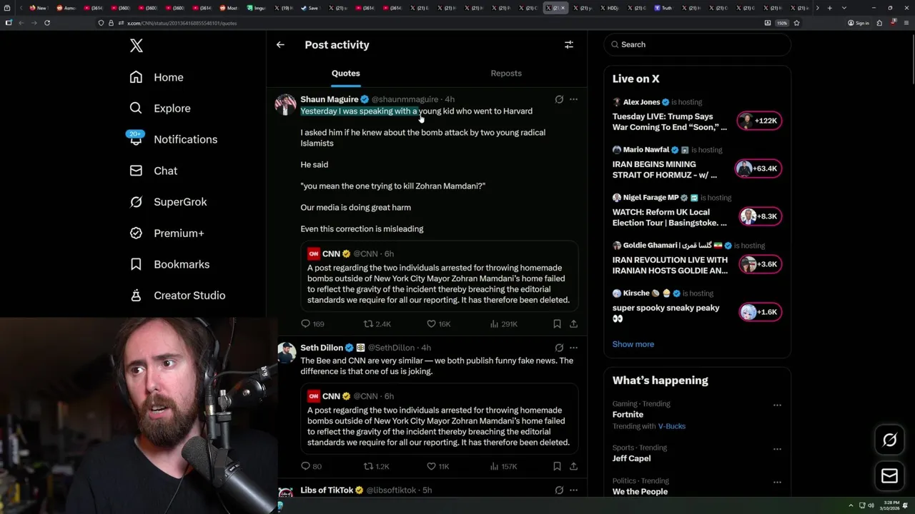Viewport: 915px width, 514px height.
Task: Open Bookmarks from the sidebar
Action: click(169, 264)
